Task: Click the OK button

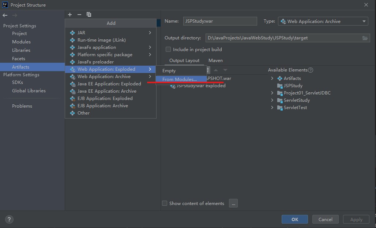Action: (x=295, y=219)
